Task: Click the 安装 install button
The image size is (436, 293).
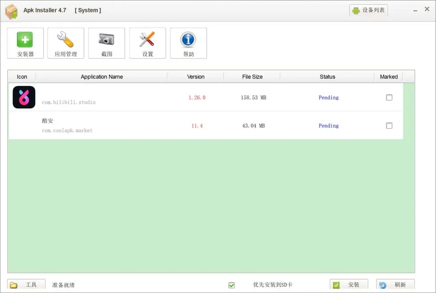Action: point(349,284)
